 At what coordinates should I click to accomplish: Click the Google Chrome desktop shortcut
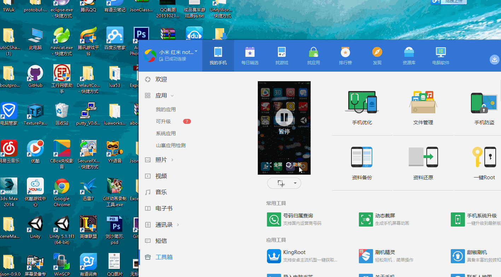coord(62,192)
